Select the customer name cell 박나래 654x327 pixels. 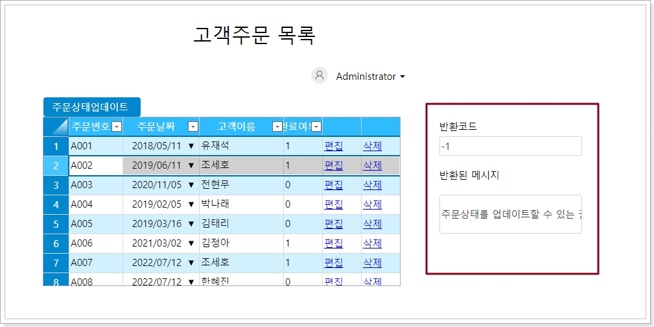point(240,204)
